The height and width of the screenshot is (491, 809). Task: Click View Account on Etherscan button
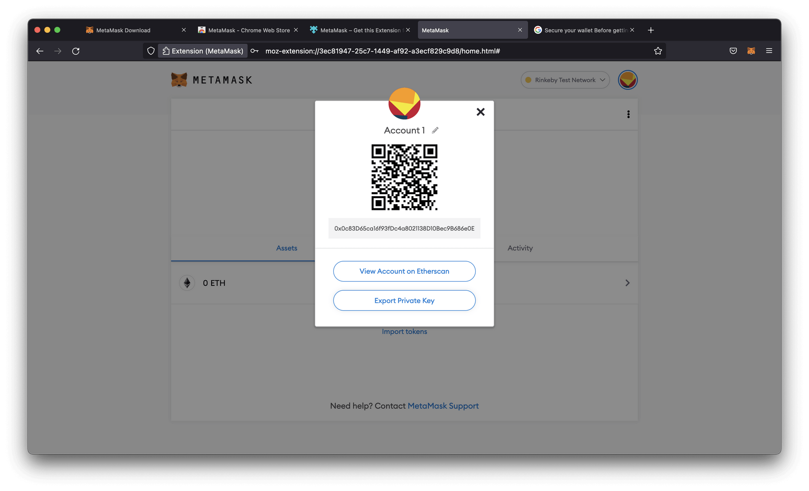tap(404, 271)
